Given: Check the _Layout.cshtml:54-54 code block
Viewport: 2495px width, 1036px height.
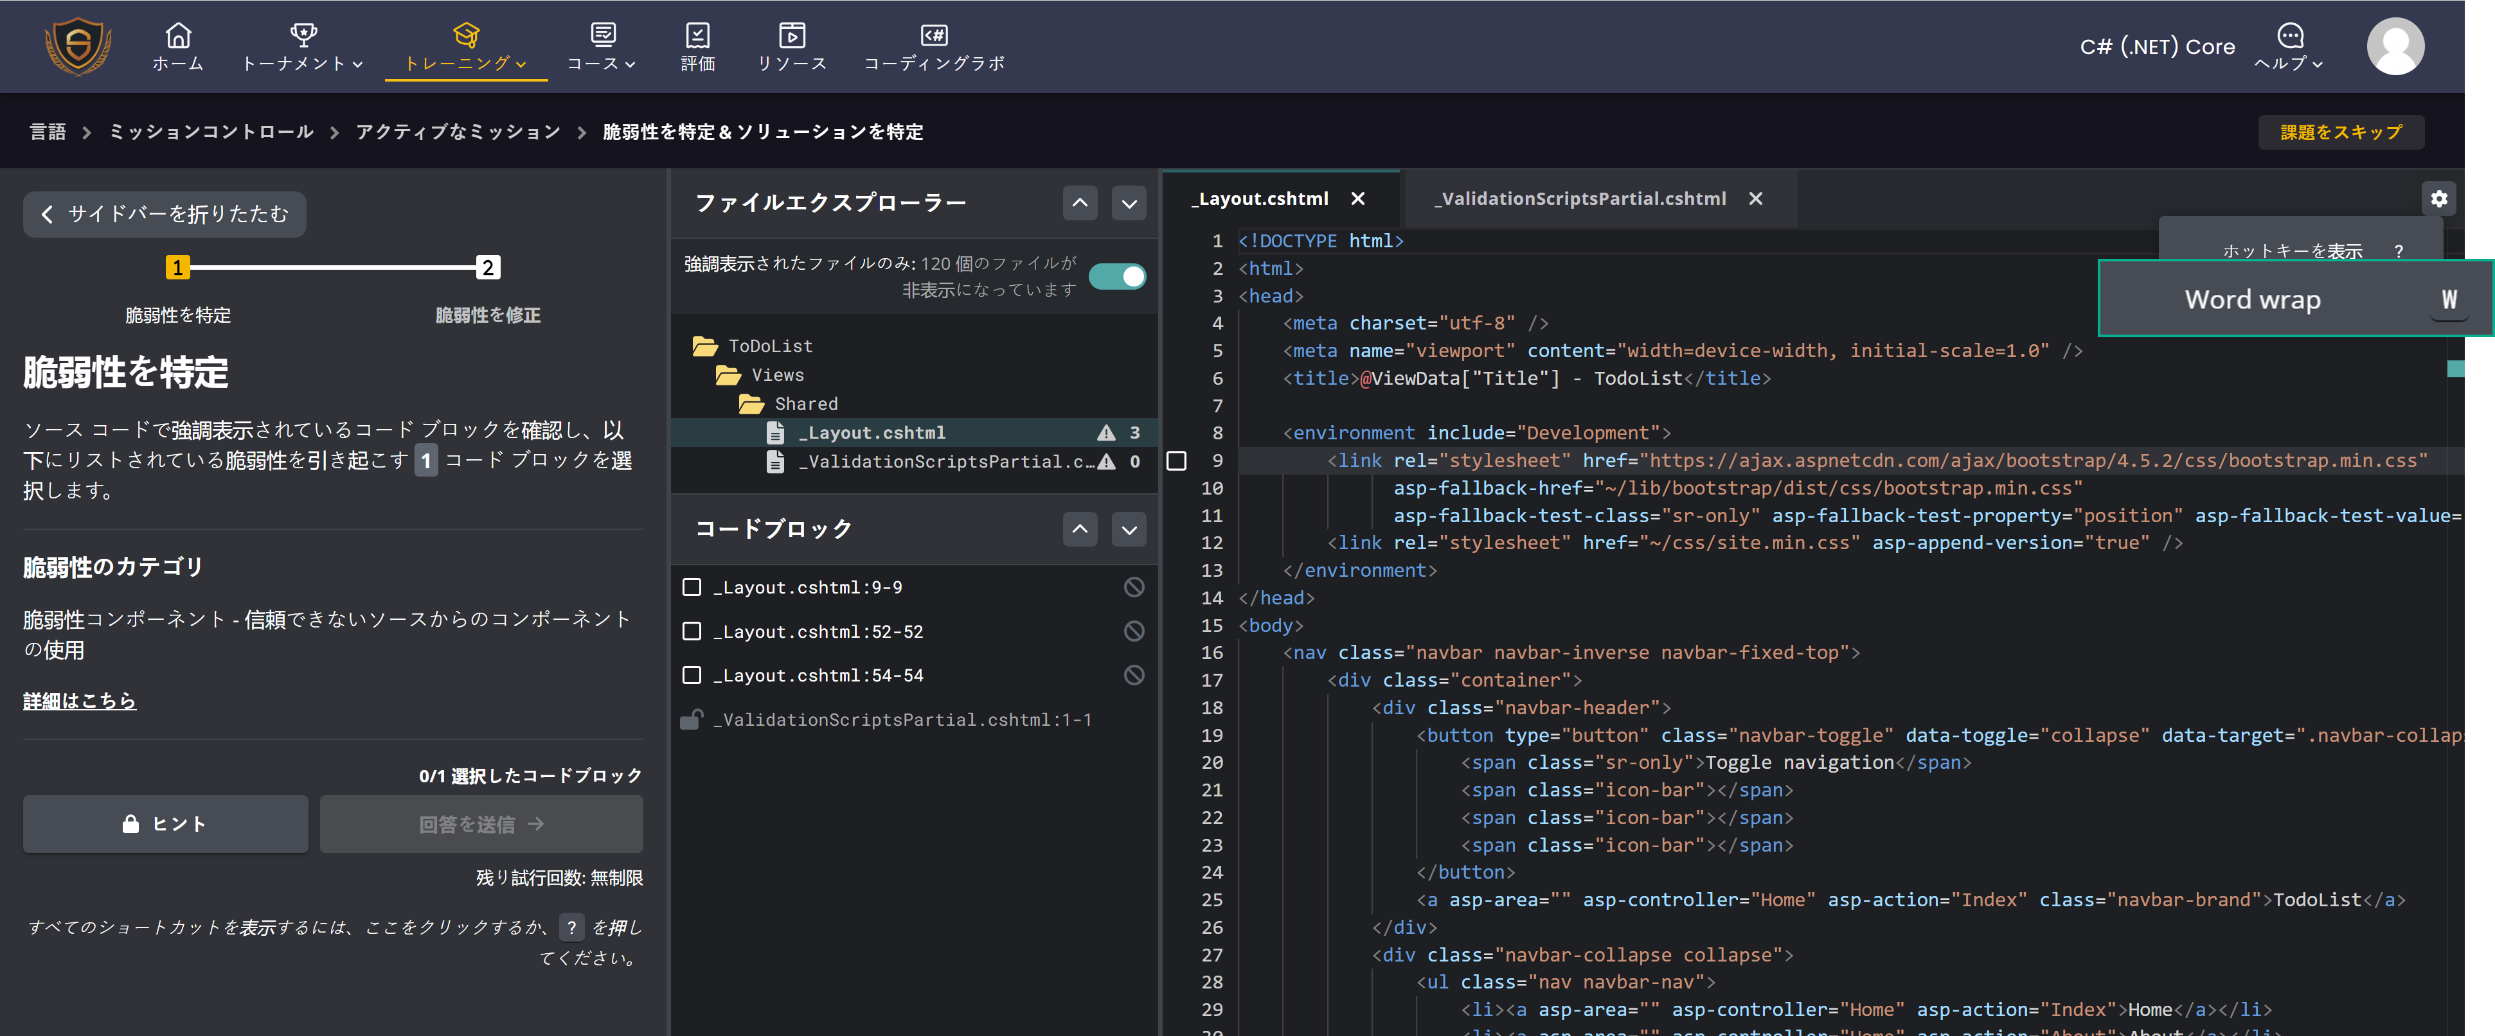Looking at the screenshot, I should coord(692,675).
